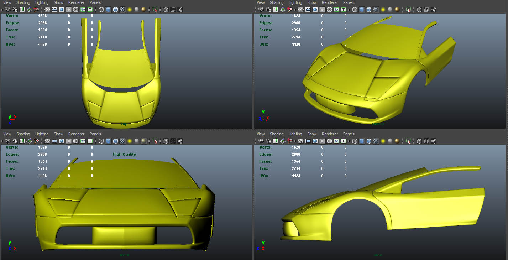Toggle Film Gate icon in top view panel
This screenshot has width=508, height=260.
tap(54, 10)
